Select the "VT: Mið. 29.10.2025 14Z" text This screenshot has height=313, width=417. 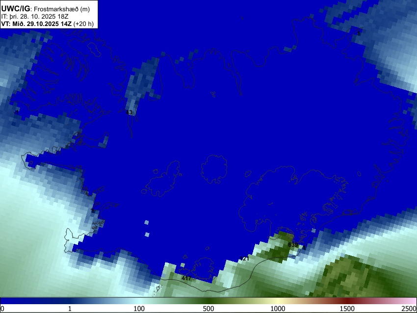click(36, 24)
